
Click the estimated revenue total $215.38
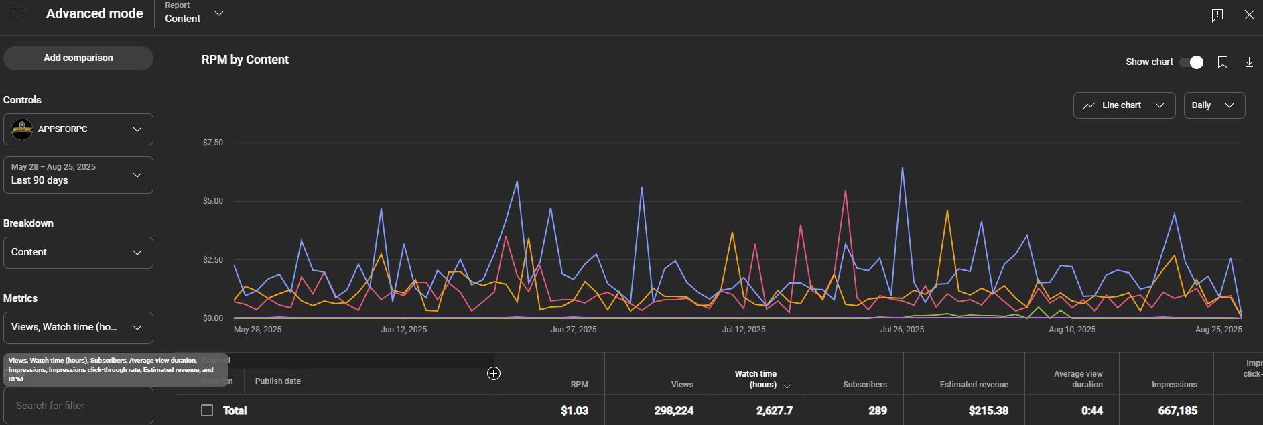pos(988,411)
